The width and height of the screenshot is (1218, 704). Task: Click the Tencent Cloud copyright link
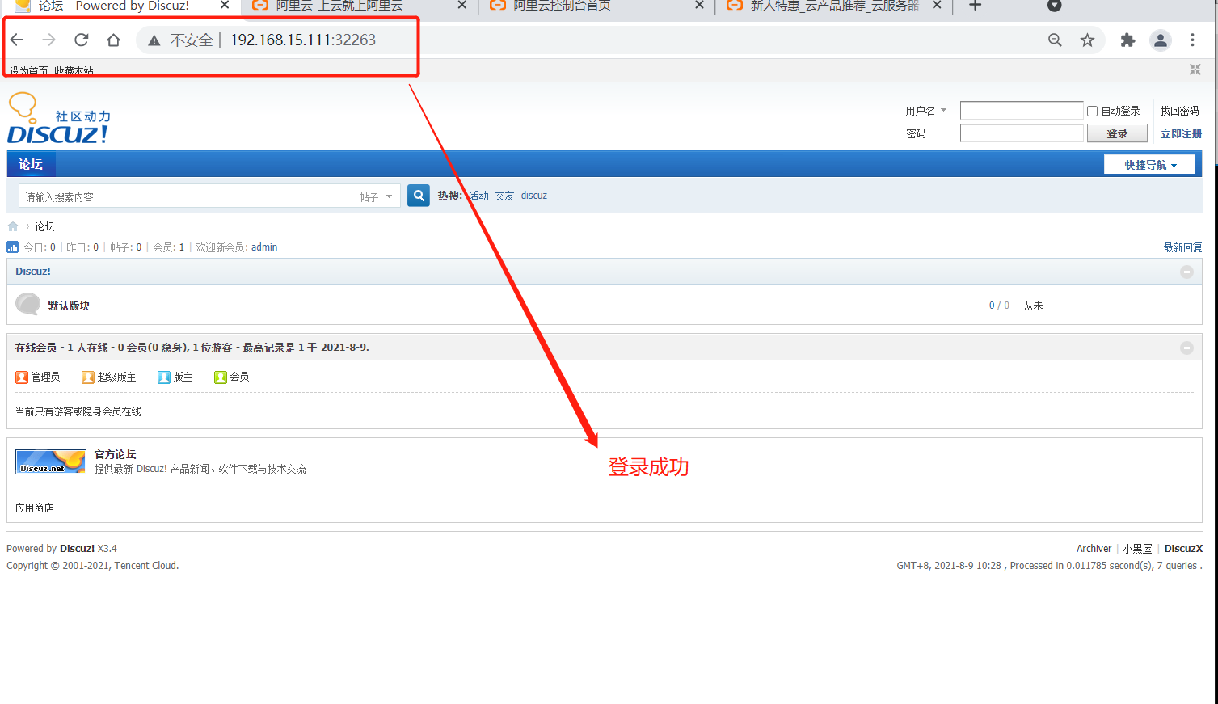point(145,566)
